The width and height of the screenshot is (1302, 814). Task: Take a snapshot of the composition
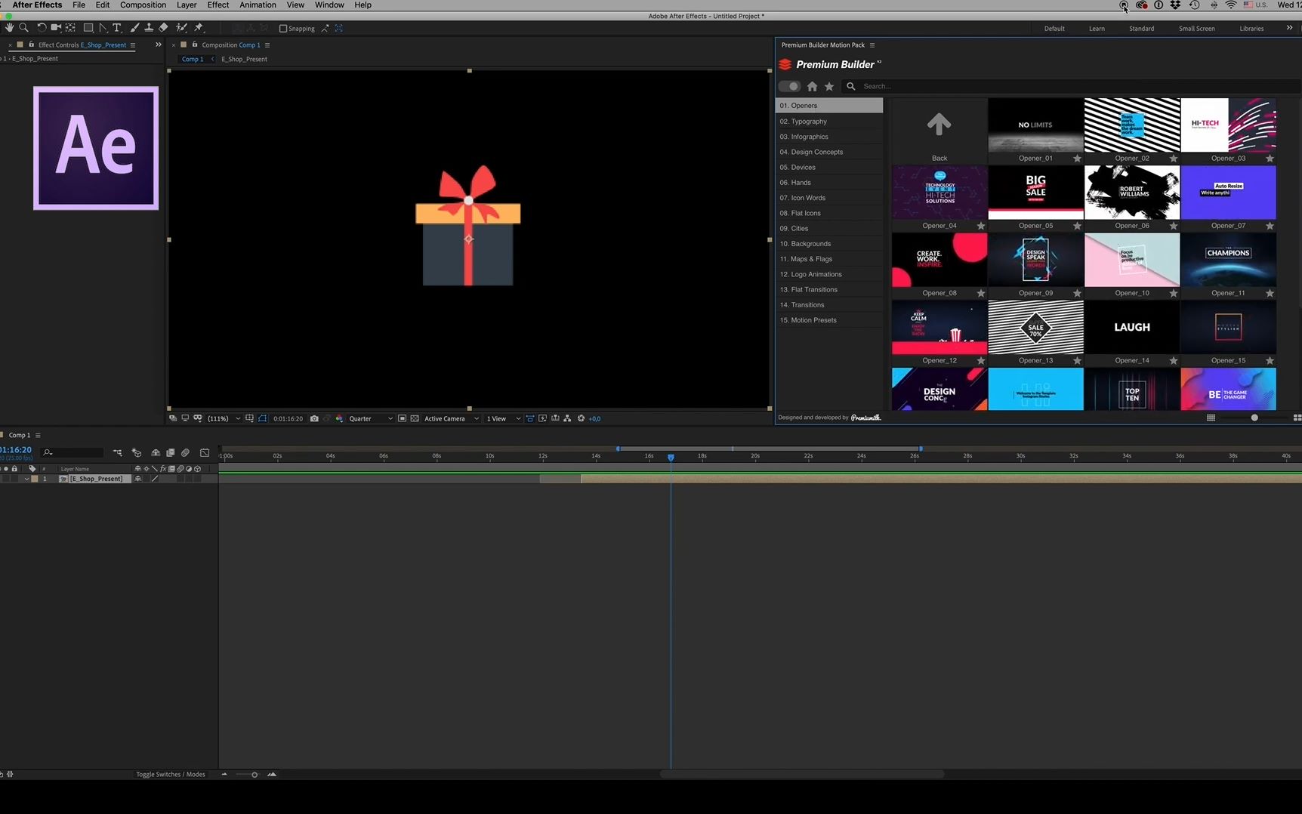click(x=315, y=418)
